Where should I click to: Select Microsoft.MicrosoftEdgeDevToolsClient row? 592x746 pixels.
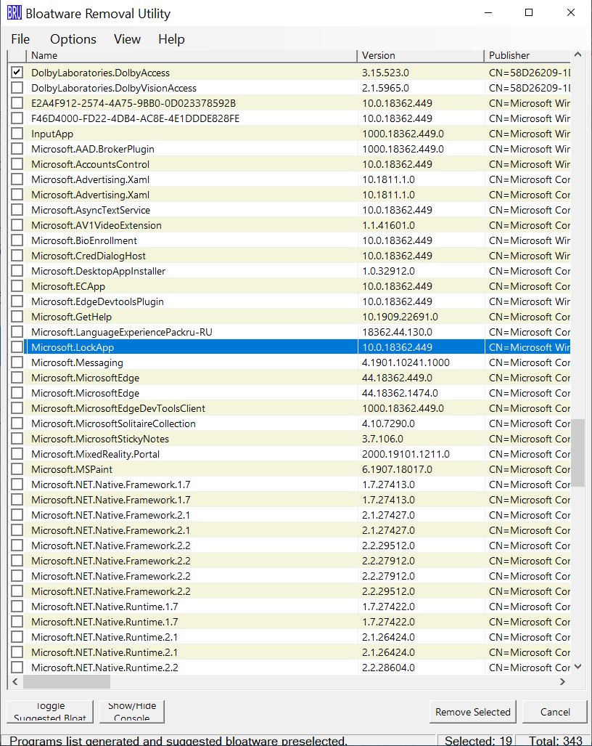pyautogui.click(x=289, y=408)
